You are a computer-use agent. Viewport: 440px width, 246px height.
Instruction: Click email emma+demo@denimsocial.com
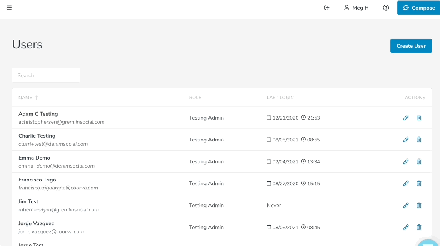coord(57,166)
